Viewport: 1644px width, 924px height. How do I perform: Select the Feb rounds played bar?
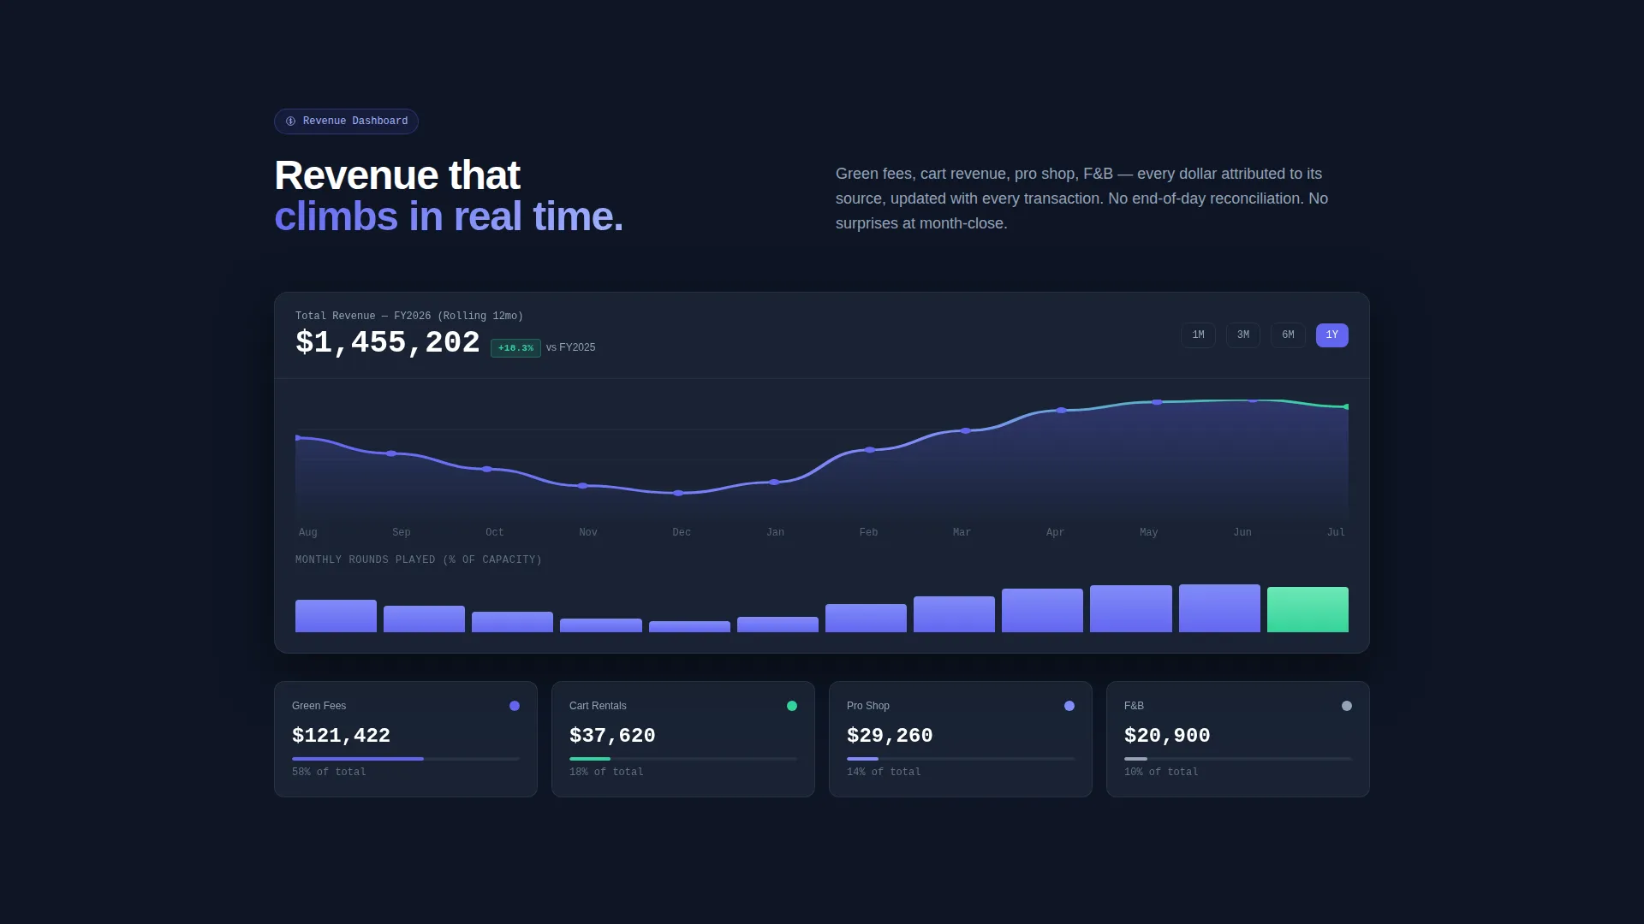866,618
